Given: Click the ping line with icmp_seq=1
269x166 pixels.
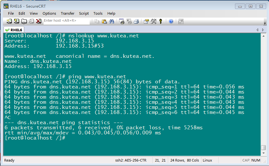Looking at the screenshot, I should click(124, 87).
